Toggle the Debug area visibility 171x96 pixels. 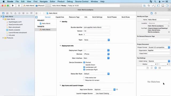click(163, 6)
